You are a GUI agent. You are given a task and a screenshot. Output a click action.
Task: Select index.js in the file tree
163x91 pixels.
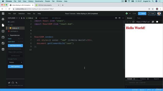(16, 28)
